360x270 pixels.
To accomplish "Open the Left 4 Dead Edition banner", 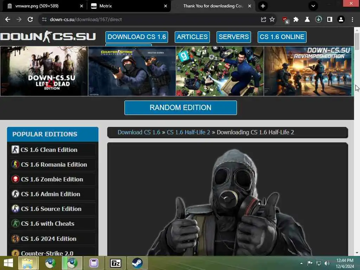I will coord(44,71).
